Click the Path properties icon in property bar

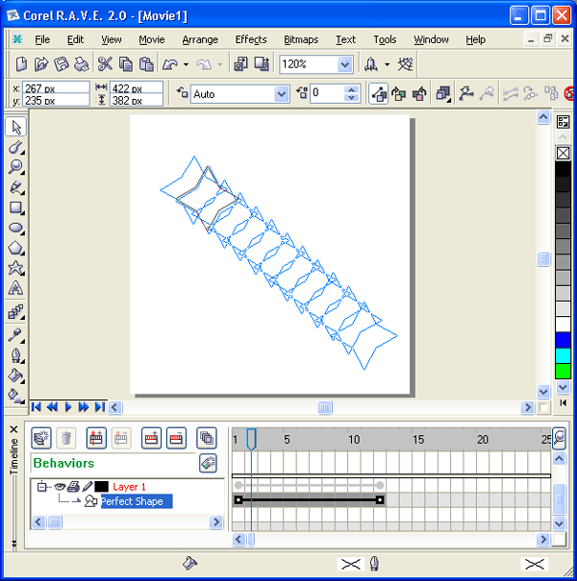(466, 93)
